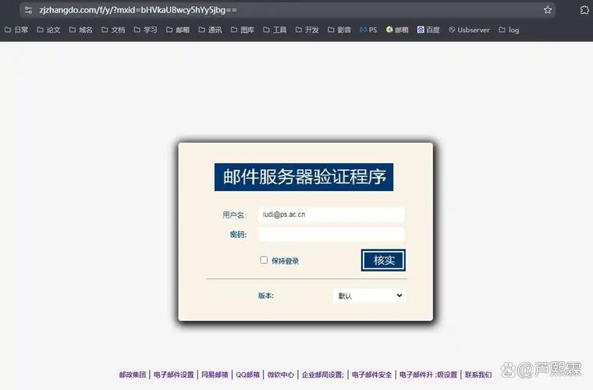Follow the 电子邮件升级设置 footer link
Screen dimensions: 593x390
coord(428,374)
